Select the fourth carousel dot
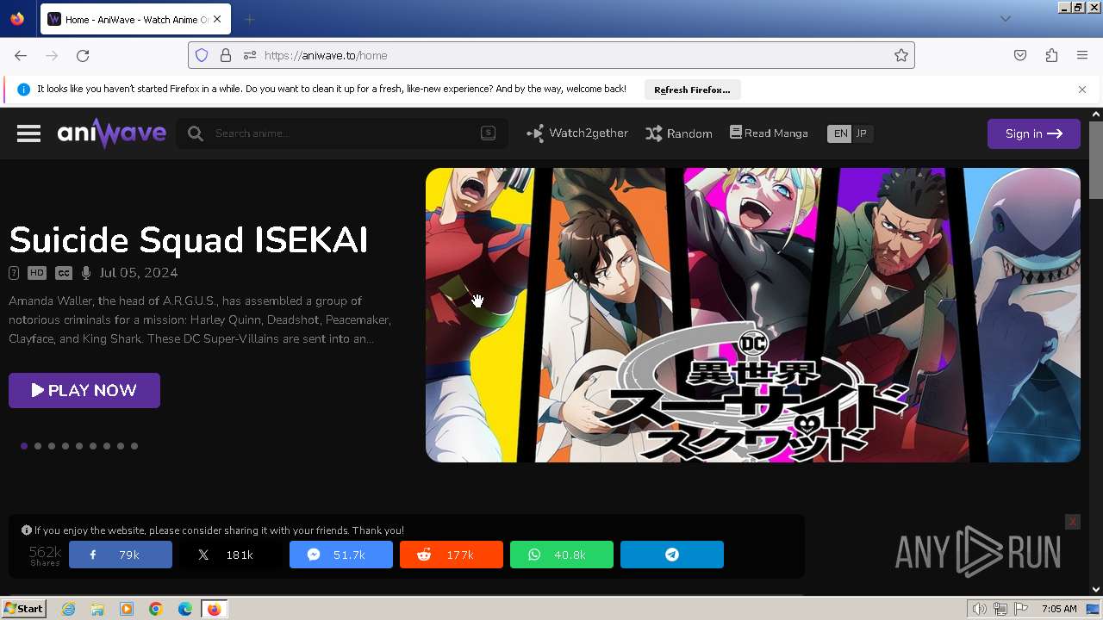 tap(65, 446)
